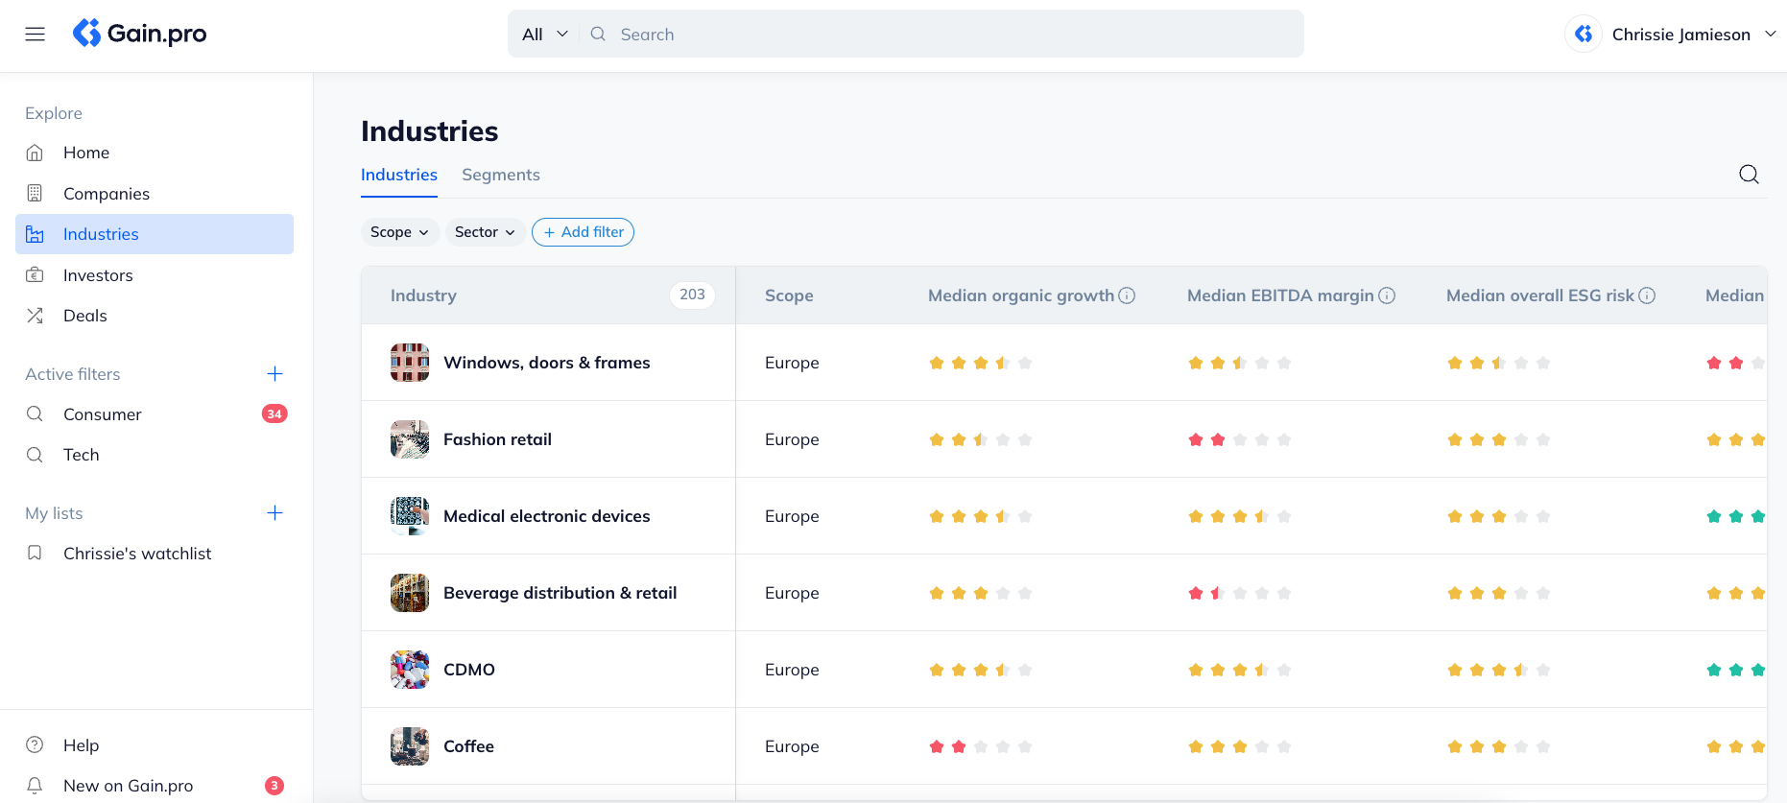Click the Median organic growth info icon

click(1128, 295)
